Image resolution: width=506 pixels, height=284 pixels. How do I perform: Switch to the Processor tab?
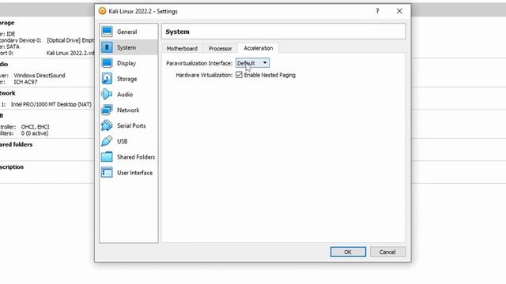tap(221, 48)
